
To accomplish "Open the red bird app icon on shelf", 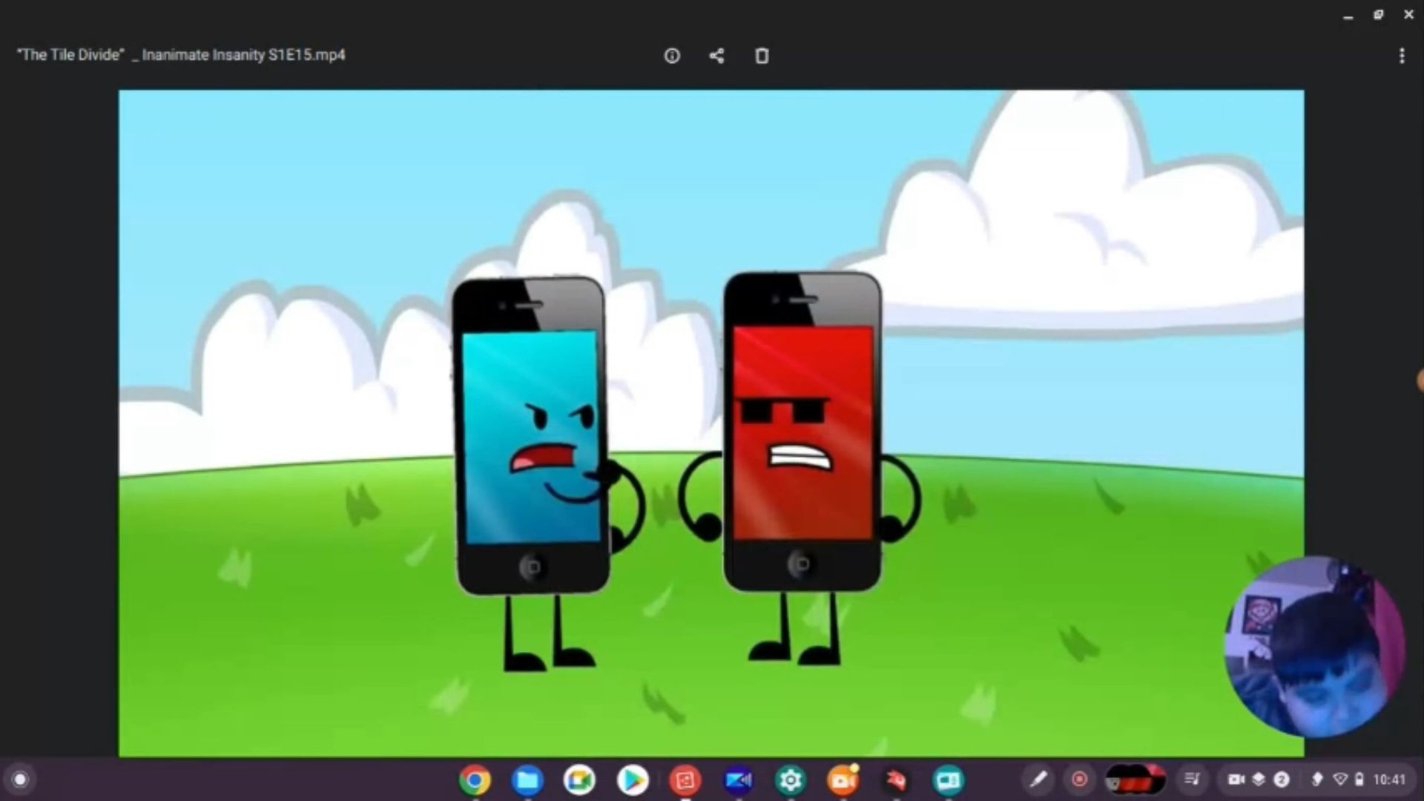I will coord(896,780).
